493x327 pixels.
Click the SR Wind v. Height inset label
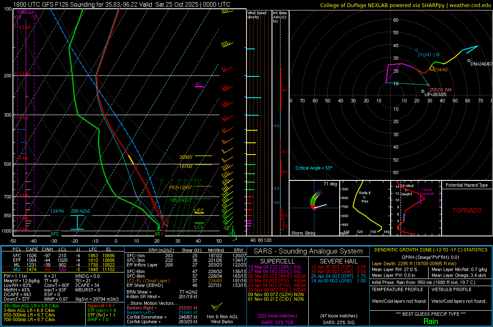[407, 190]
